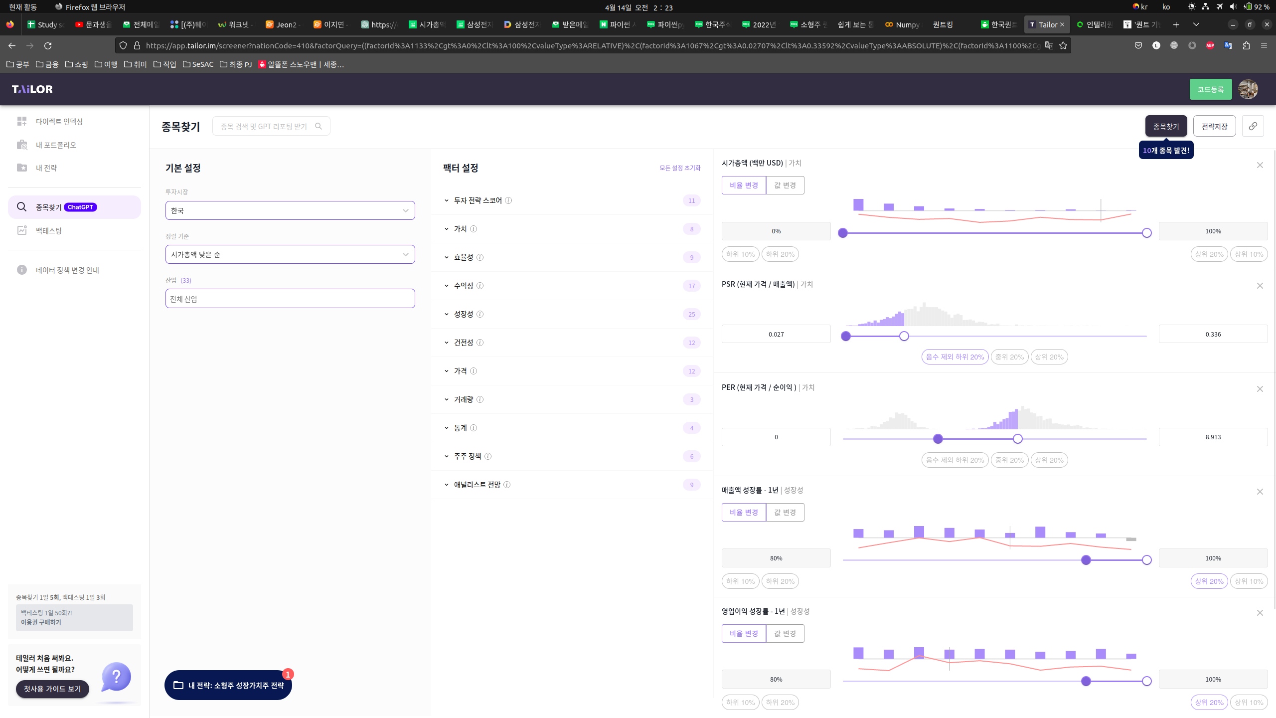The height and width of the screenshot is (718, 1276).
Task: Open 백테스팅 in the sidebar
Action: point(48,230)
